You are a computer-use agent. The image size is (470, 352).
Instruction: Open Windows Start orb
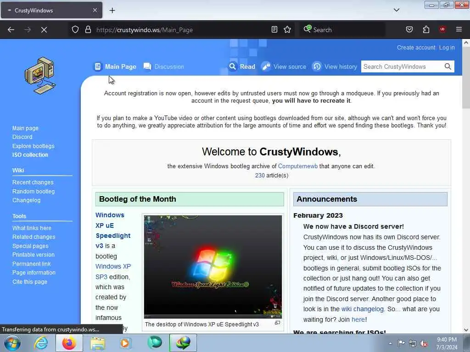click(x=12, y=343)
